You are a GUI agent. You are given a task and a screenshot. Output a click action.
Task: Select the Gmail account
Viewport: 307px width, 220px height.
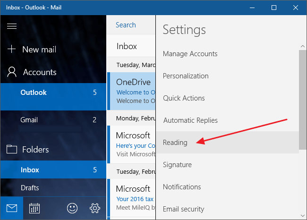pyautogui.click(x=29, y=120)
